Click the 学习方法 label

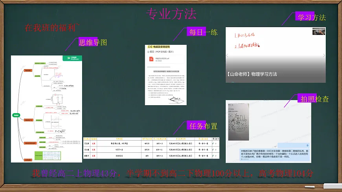[311, 17]
